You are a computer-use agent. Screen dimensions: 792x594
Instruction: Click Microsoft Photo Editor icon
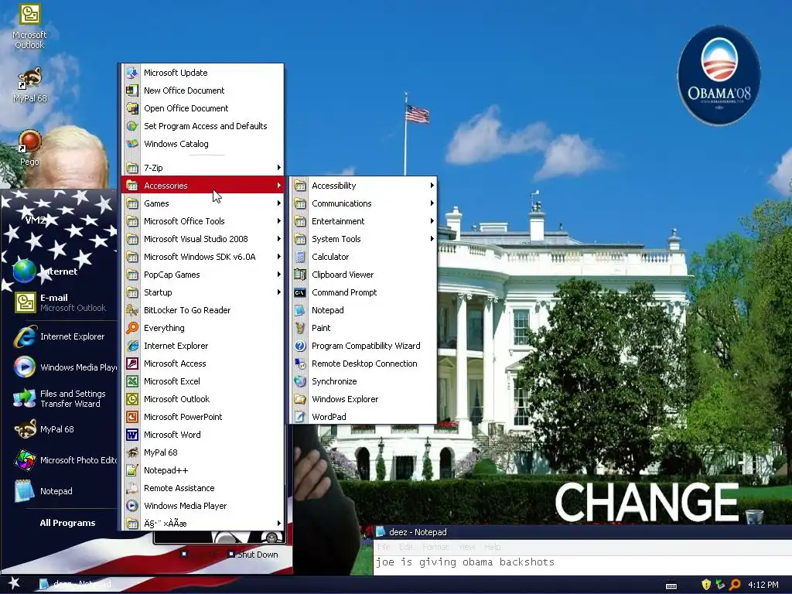pos(24,460)
